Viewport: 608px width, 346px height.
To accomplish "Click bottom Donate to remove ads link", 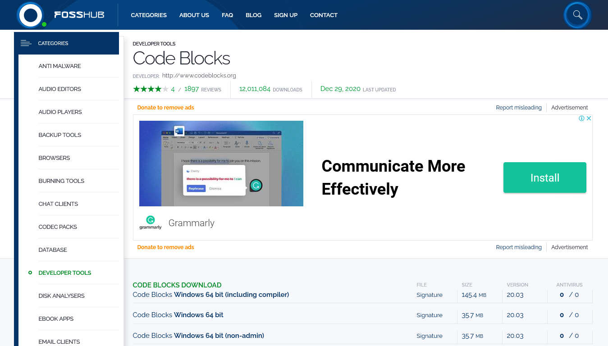I will (x=165, y=247).
